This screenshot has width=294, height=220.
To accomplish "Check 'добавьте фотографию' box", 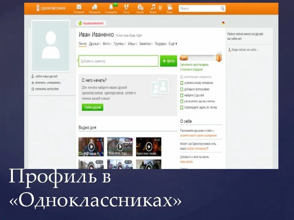I will pos(182,89).
